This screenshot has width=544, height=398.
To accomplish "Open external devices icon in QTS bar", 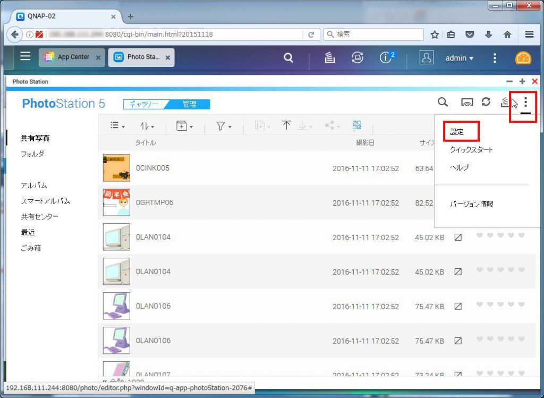I will click(x=358, y=57).
